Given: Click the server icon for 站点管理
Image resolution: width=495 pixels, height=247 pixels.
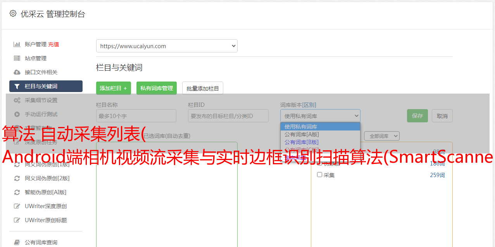Looking at the screenshot, I should point(17,58).
